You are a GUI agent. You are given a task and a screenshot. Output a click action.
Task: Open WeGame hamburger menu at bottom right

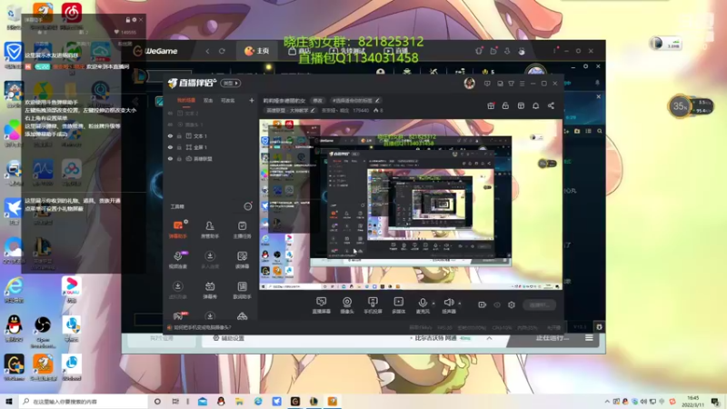click(589, 338)
